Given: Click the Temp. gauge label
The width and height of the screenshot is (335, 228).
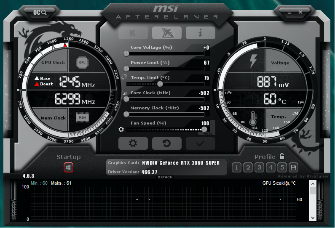Looking at the screenshot, I should click(x=279, y=117).
